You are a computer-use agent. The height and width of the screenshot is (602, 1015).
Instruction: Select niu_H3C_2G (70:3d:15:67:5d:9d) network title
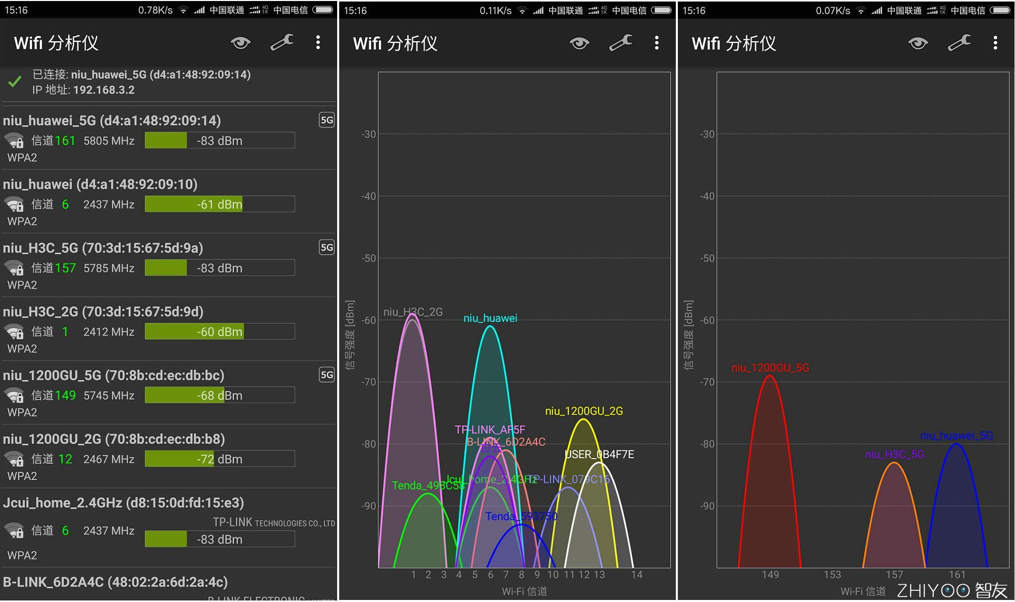103,312
